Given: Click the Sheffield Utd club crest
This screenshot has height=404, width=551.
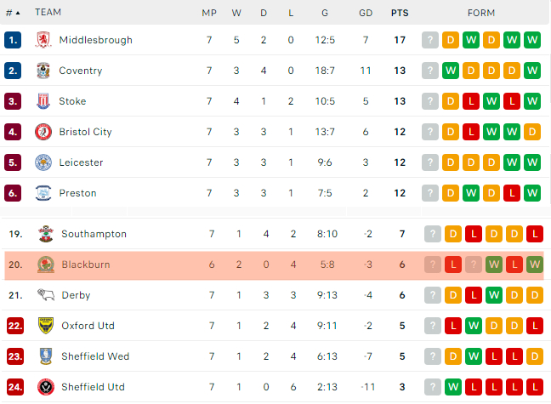Looking at the screenshot, I should point(46,387).
